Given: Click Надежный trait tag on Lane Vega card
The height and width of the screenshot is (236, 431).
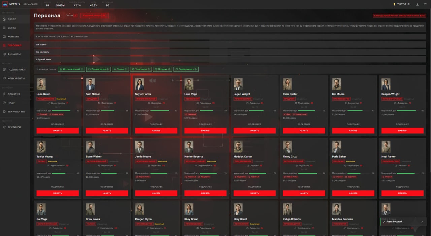Looking at the screenshot, I should pyautogui.click(x=191, y=114).
